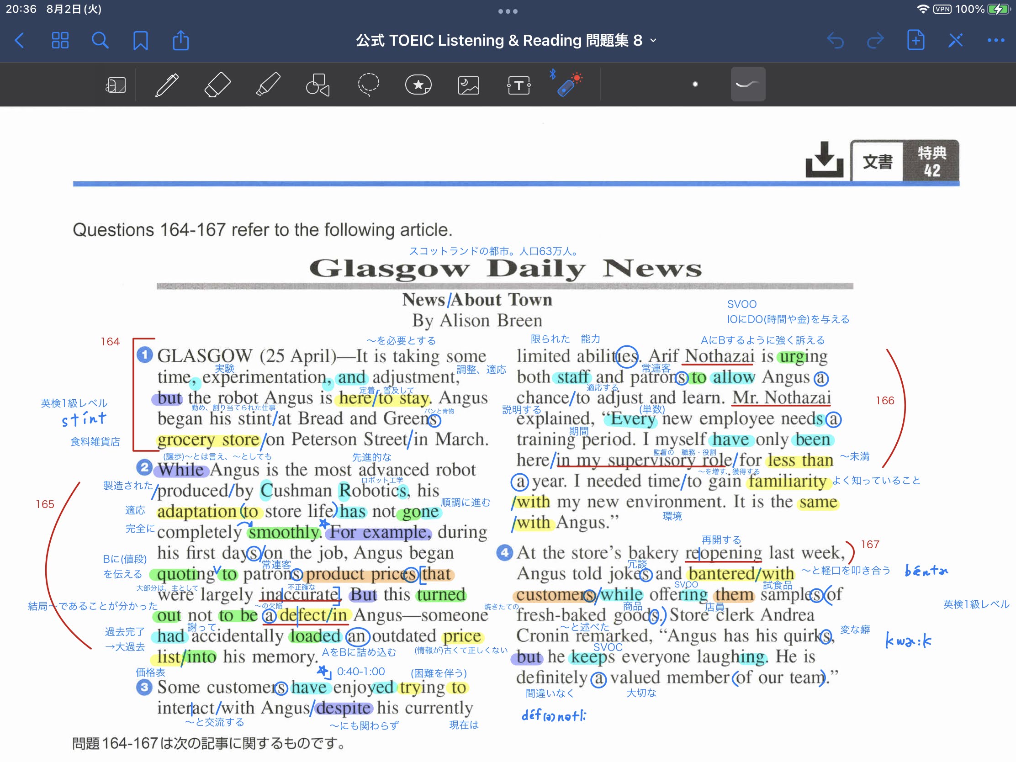Select the Laser pointer tool
1016x762 pixels.
(x=567, y=84)
